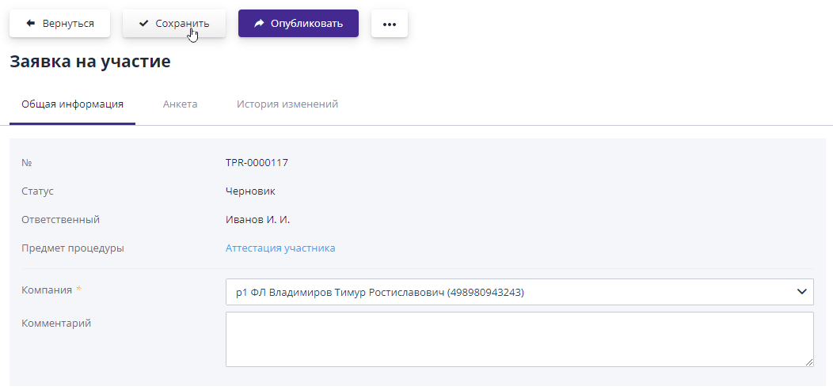Focus the Комментарий text area
Image resolution: width=833 pixels, height=390 pixels.
click(519, 339)
